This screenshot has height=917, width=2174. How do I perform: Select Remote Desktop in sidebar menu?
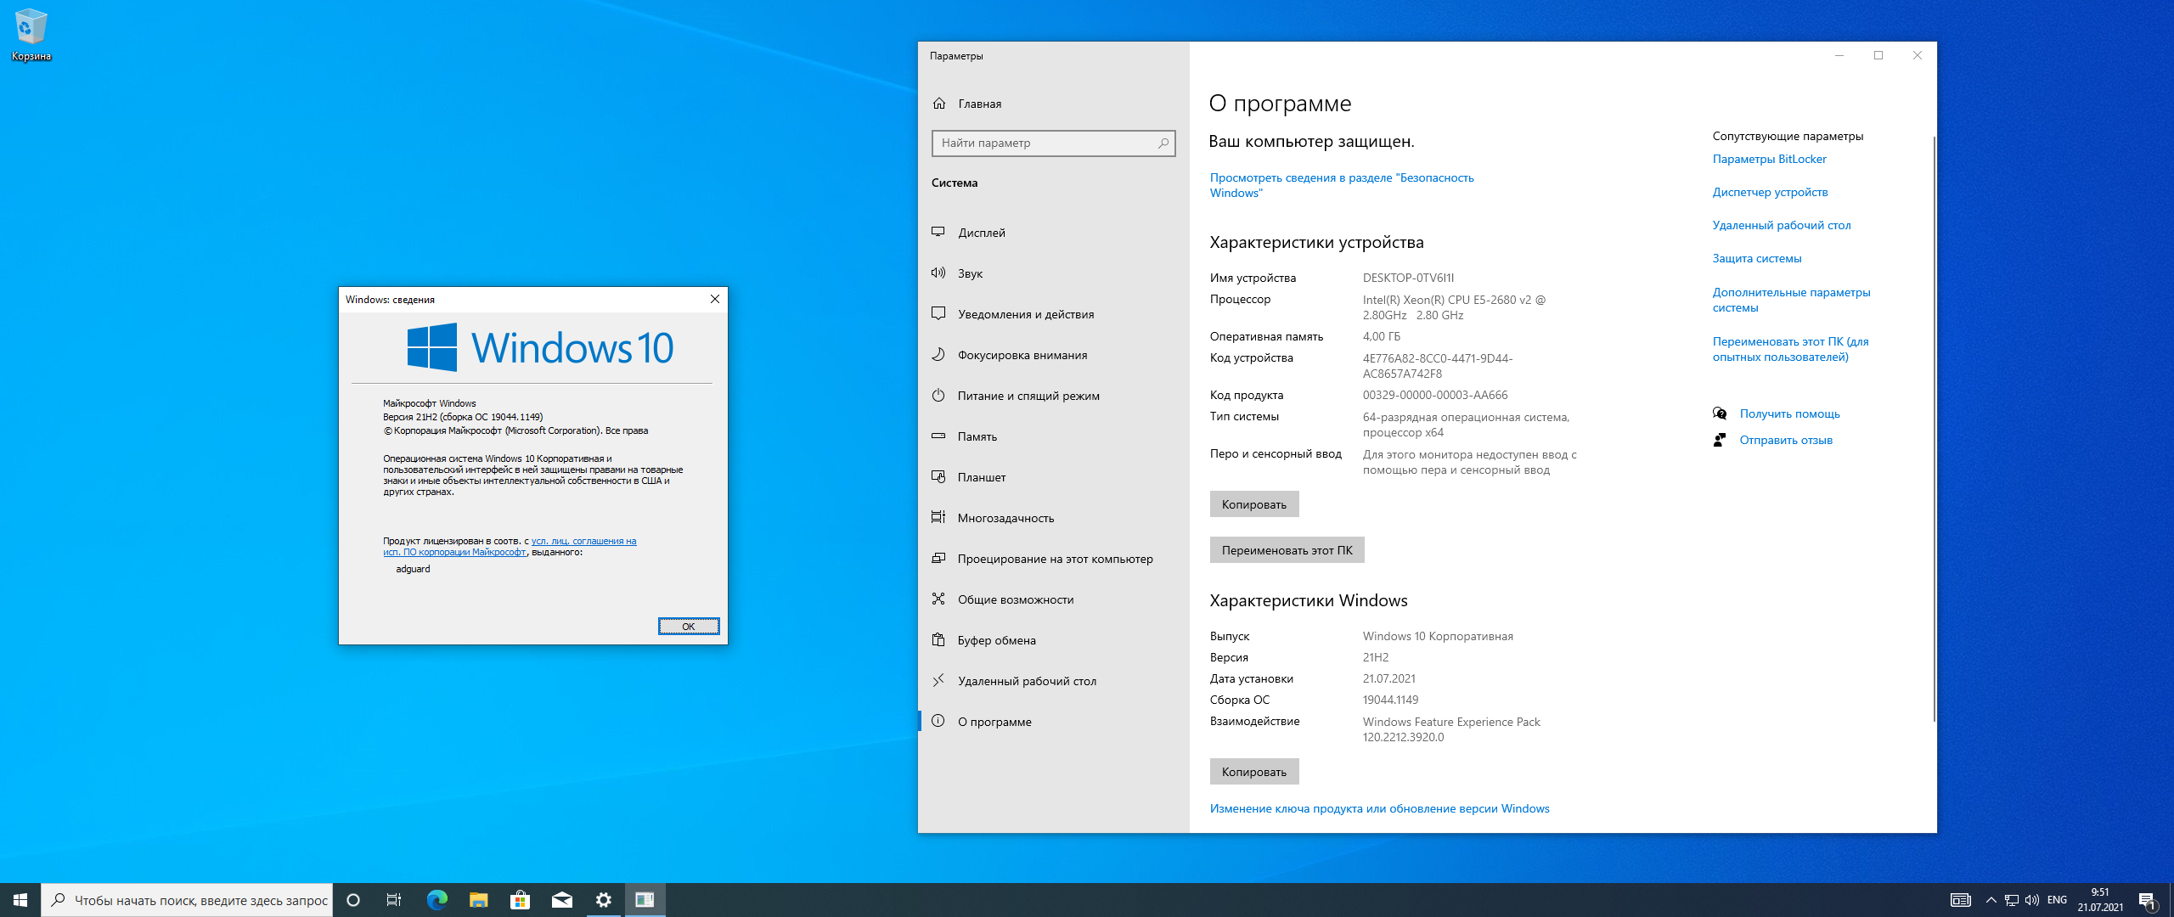point(1026,681)
